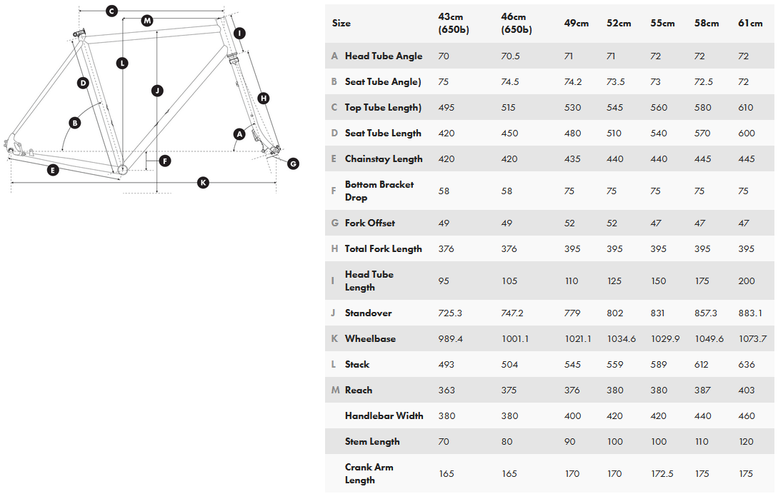The width and height of the screenshot is (778, 494).
Task: Select the L stack marker on the frame drawing
Action: tap(123, 63)
